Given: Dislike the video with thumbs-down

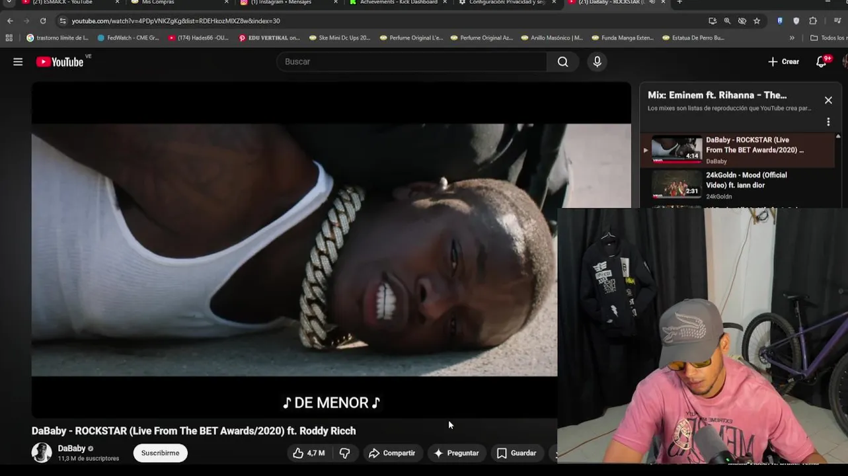Looking at the screenshot, I should coord(344,453).
